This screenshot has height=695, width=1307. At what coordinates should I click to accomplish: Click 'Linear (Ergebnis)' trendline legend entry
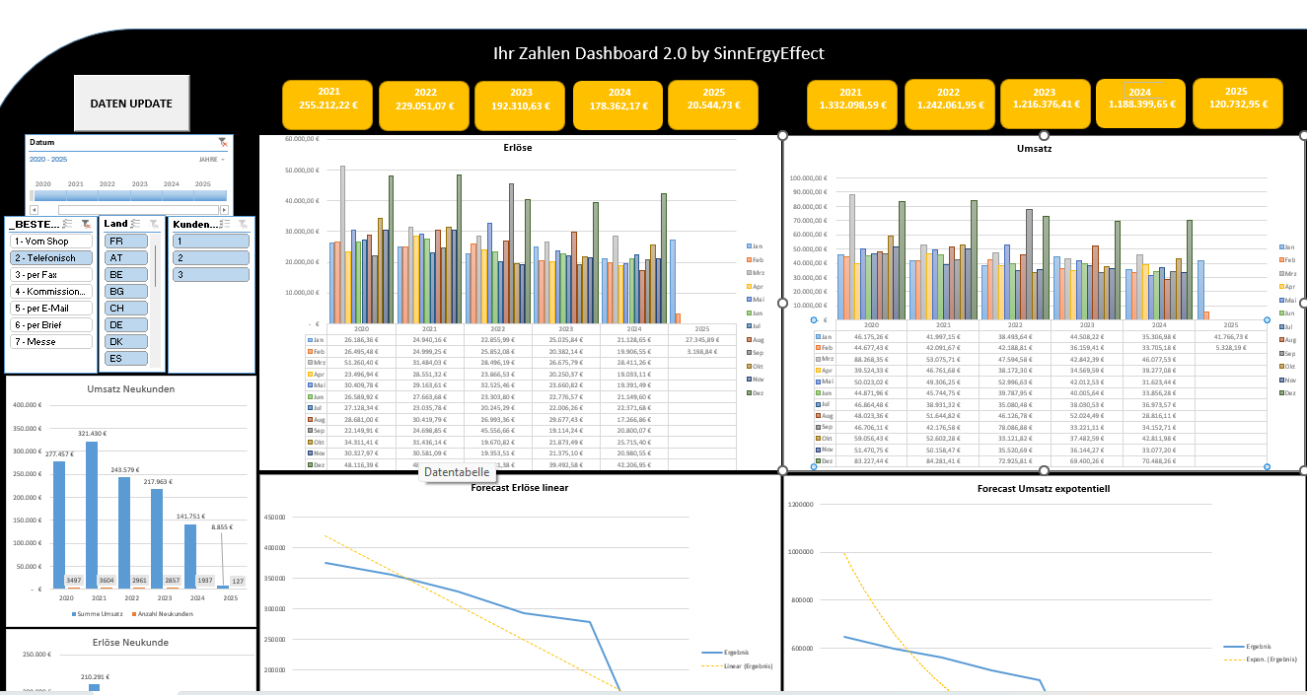737,666
